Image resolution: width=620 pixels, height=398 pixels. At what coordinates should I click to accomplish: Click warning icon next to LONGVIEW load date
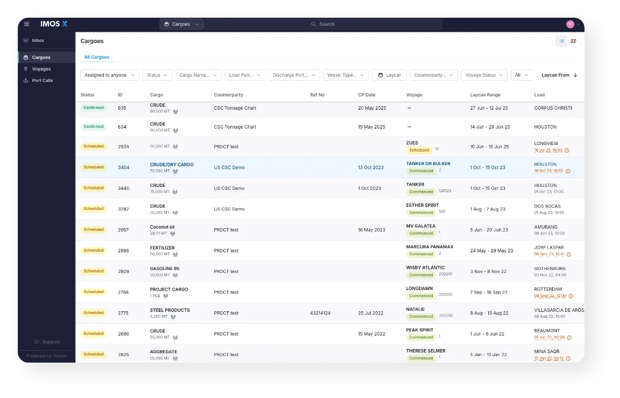pyautogui.click(x=567, y=150)
